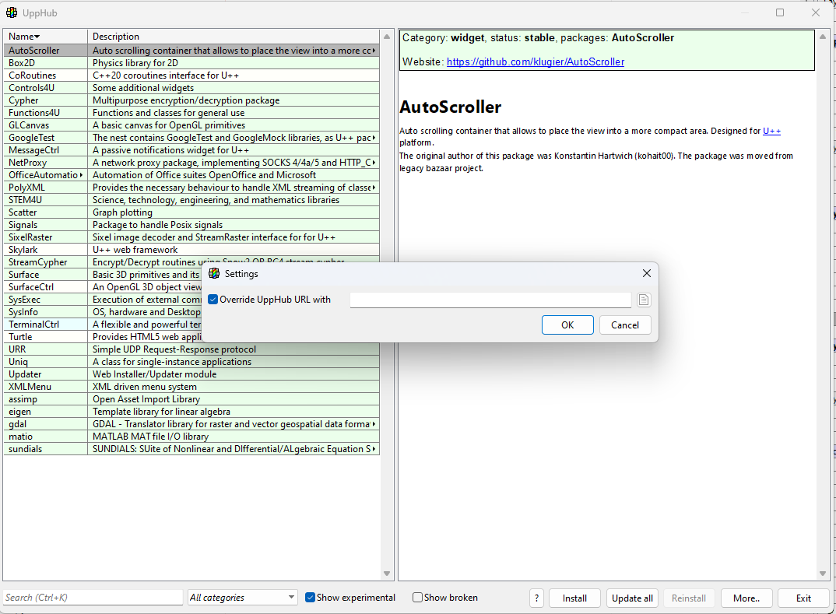The height and width of the screenshot is (614, 836).
Task: Click the file icon beside the URL field
Action: point(644,300)
